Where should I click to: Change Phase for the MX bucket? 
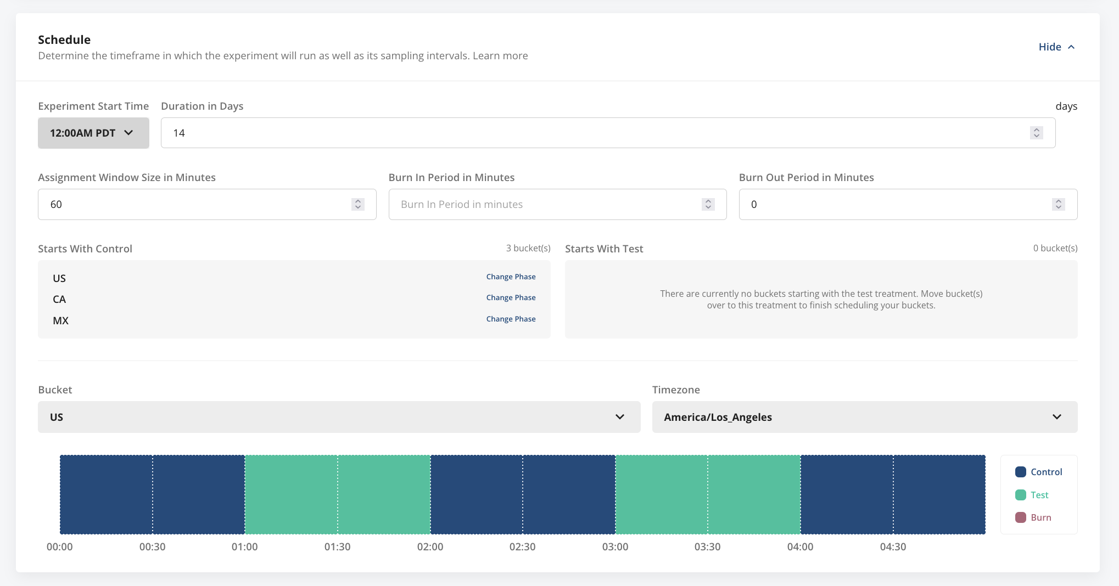point(511,319)
